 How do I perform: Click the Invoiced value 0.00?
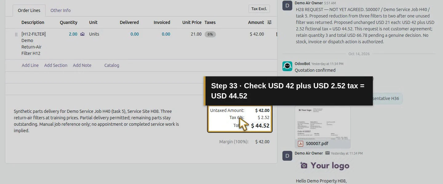coord(166,34)
